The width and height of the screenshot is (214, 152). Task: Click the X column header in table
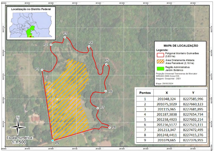click(x=167, y=93)
